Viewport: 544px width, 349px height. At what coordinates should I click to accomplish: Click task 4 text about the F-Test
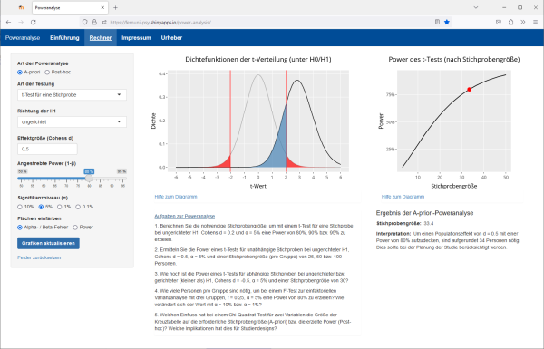pos(249,297)
